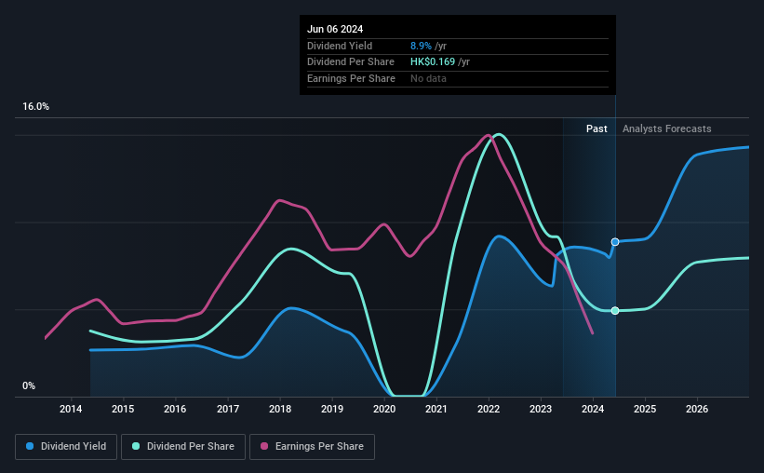Click the Analysts Forecasts label
Viewport: 764px width, 473px height.
pos(666,128)
